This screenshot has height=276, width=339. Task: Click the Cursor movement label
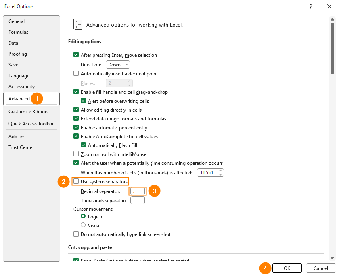93,209
